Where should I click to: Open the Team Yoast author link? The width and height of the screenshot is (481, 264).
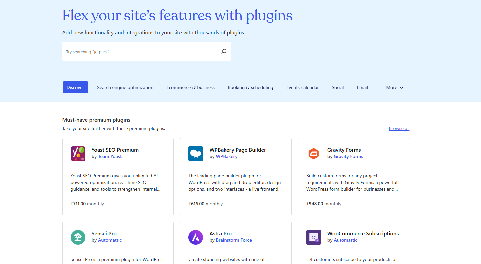110,156
